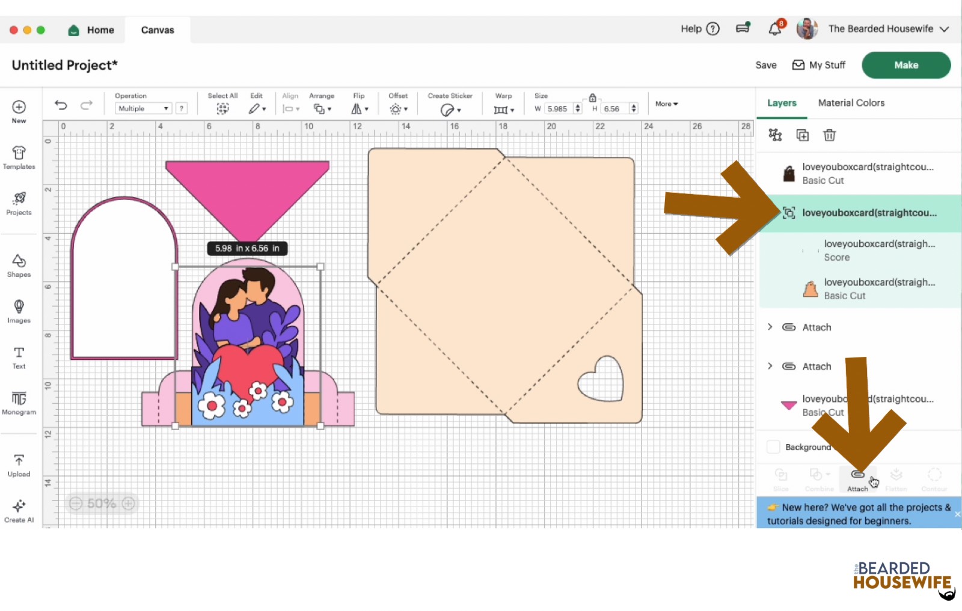Click the Upload icon
The image size is (962, 611).
(x=19, y=465)
